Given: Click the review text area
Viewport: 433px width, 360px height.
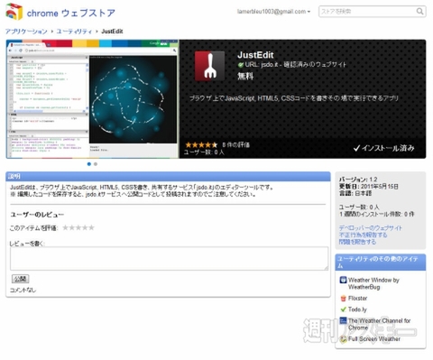Looking at the screenshot, I should click(x=170, y=258).
